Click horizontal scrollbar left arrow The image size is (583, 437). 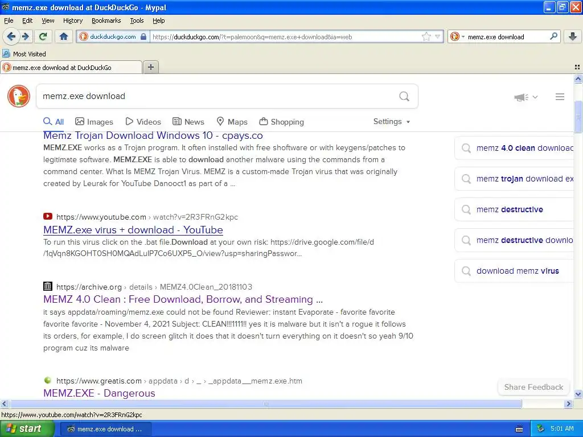click(x=4, y=403)
